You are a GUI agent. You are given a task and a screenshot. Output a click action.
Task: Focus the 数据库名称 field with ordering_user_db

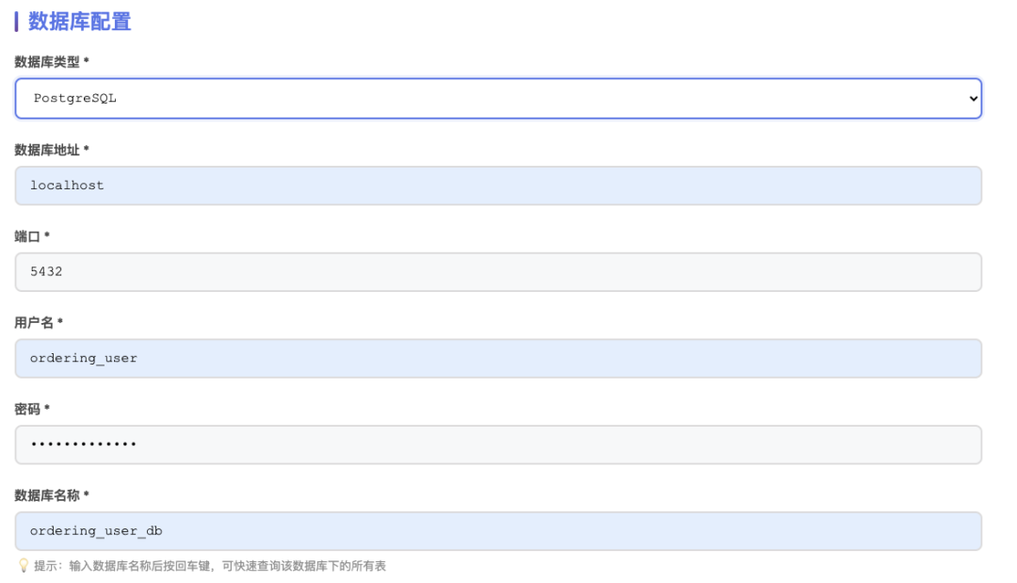pos(498,531)
